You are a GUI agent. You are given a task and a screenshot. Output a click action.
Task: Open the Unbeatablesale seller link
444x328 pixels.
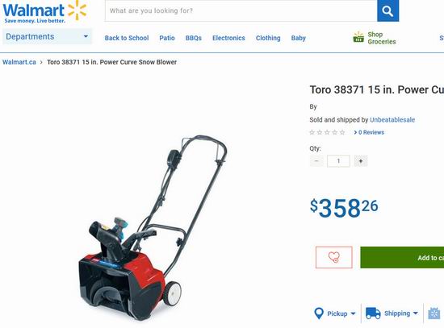[x=392, y=120]
